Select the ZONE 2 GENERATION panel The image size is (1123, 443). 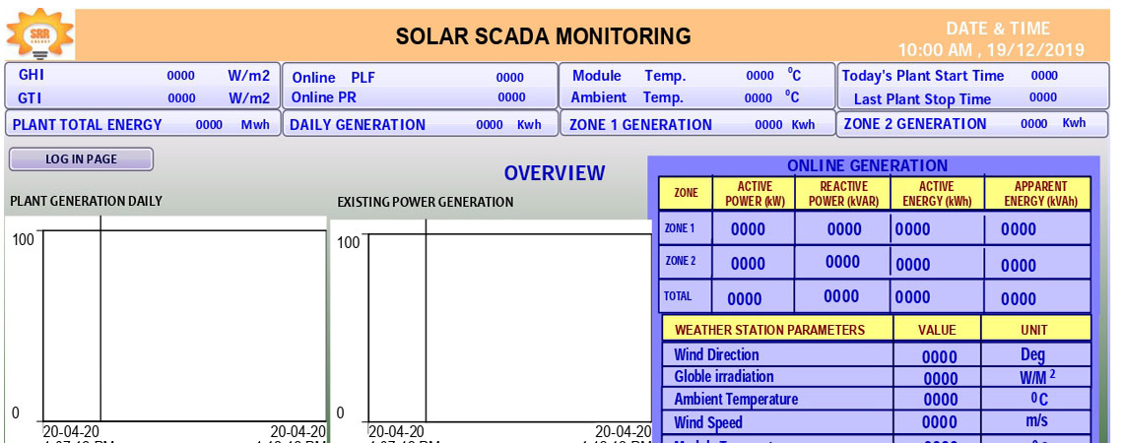[973, 124]
